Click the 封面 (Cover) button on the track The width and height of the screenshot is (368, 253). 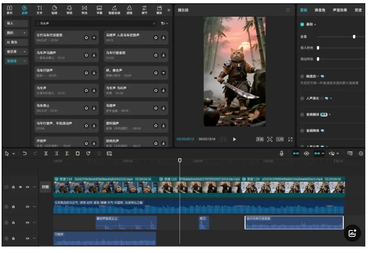tap(45, 187)
